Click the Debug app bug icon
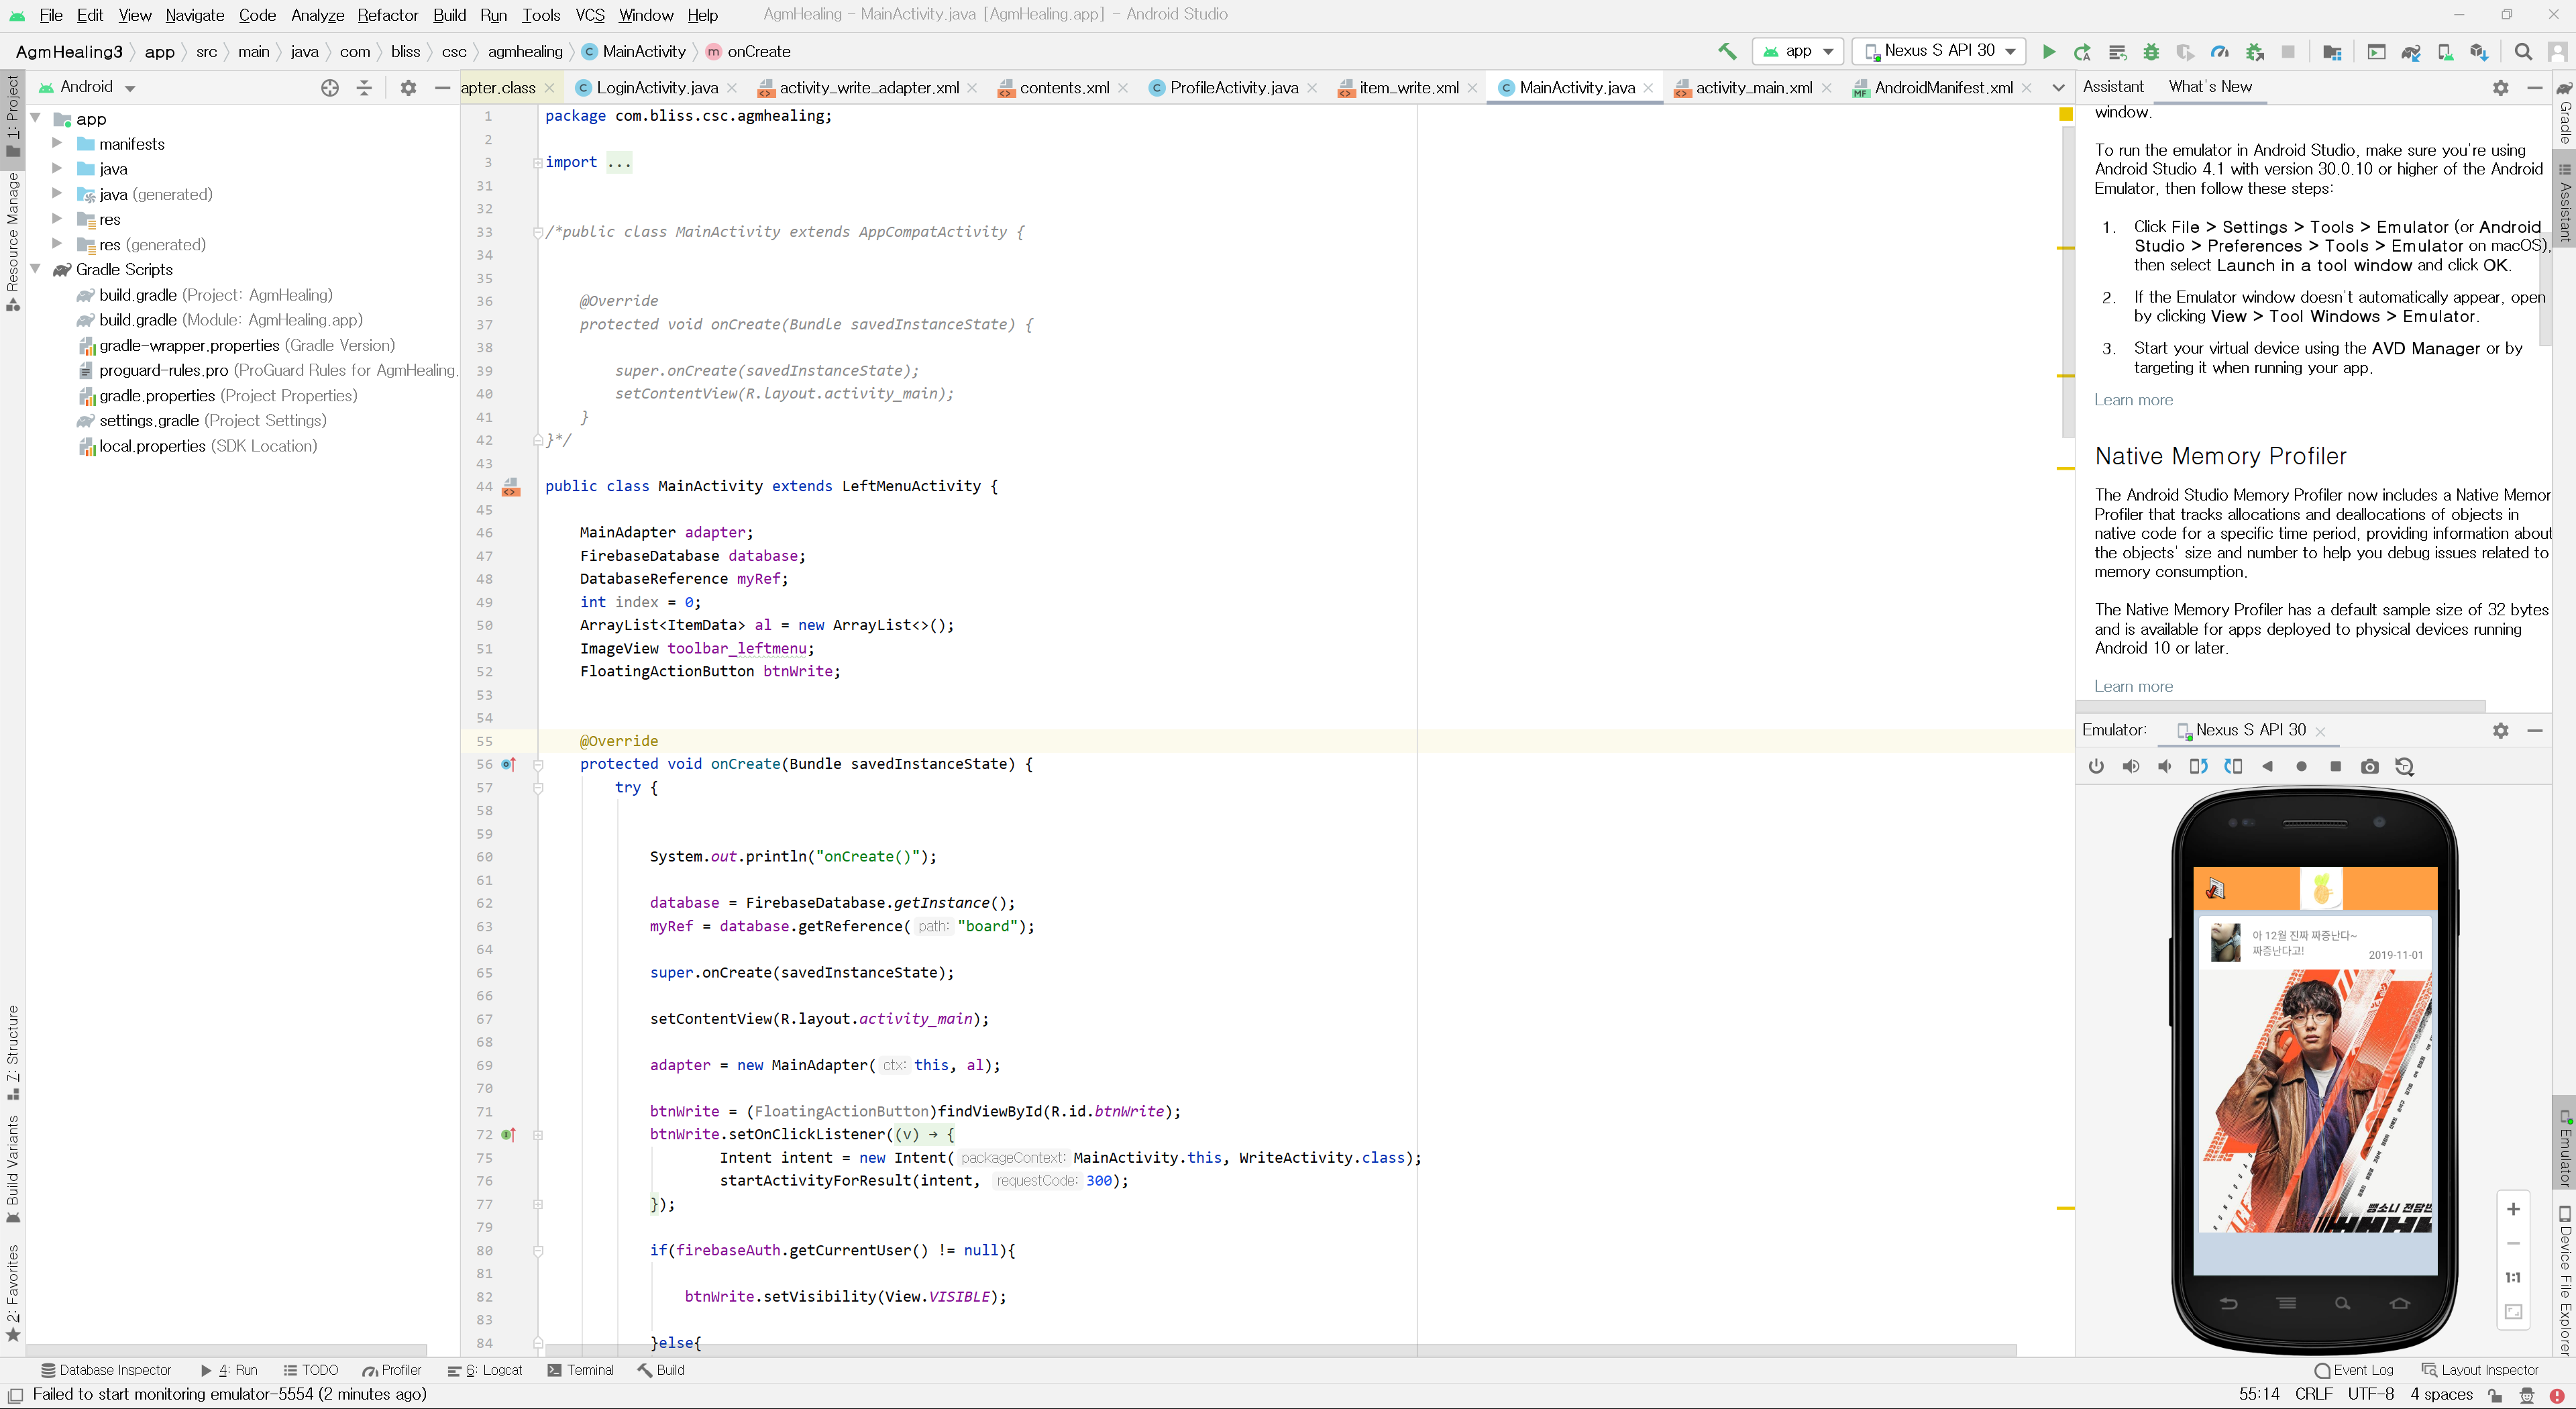2576x1409 pixels. 2151,52
